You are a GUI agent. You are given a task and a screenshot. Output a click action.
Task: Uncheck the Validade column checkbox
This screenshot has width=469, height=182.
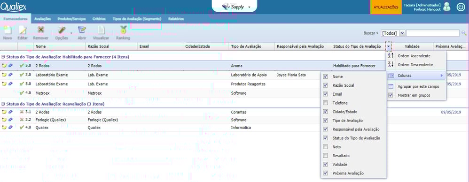tap(325, 164)
